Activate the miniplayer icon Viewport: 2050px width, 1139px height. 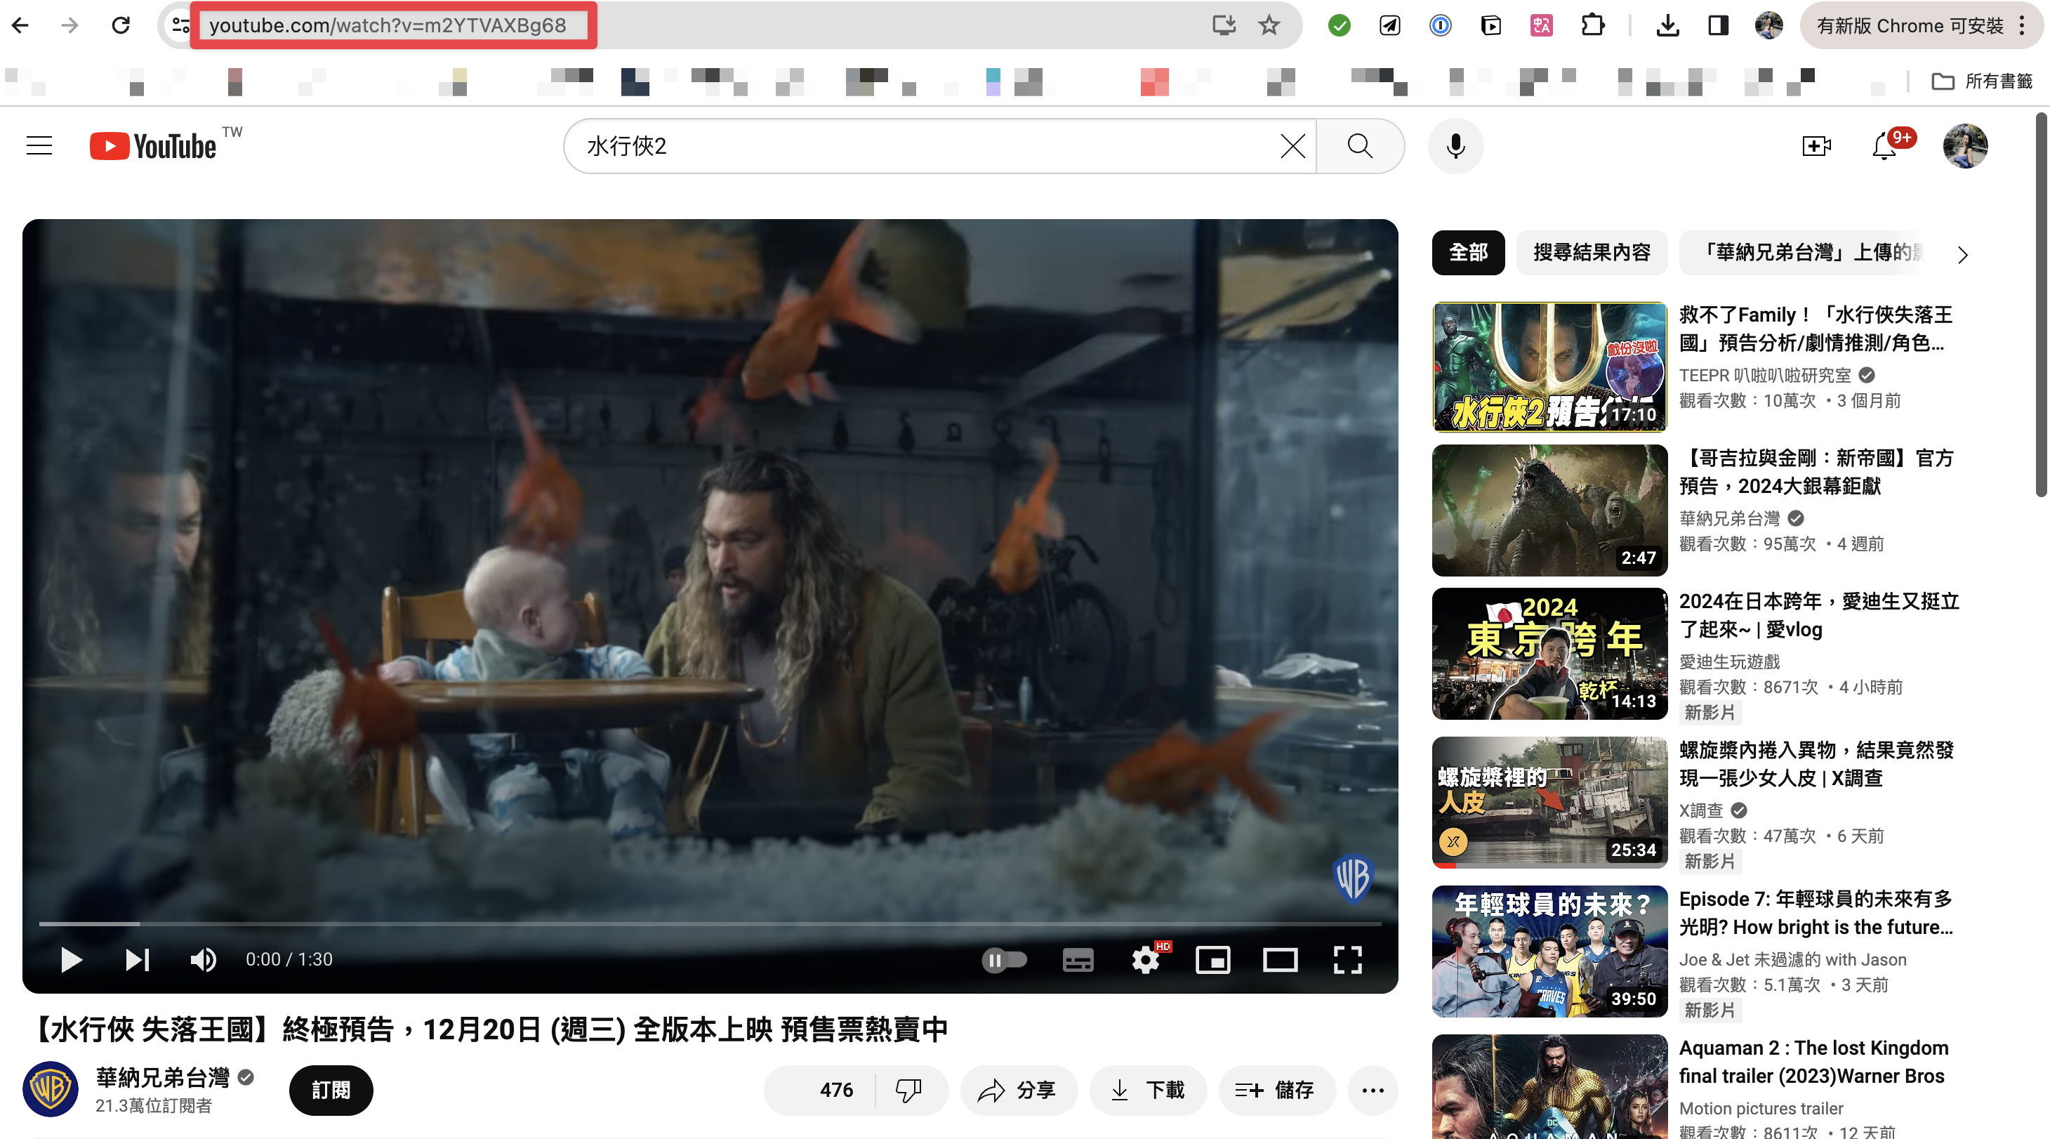1212,960
